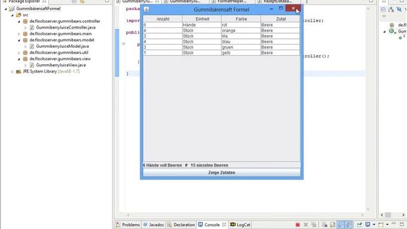407x229 pixels.
Task: Toggle the second highlighted Console toolbar button
Action: pyautogui.click(x=349, y=225)
